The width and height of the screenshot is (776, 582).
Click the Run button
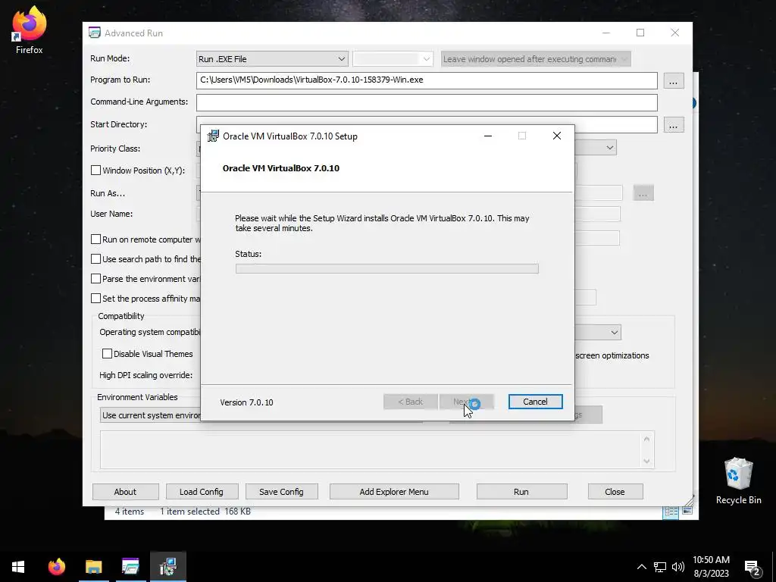pos(521,492)
